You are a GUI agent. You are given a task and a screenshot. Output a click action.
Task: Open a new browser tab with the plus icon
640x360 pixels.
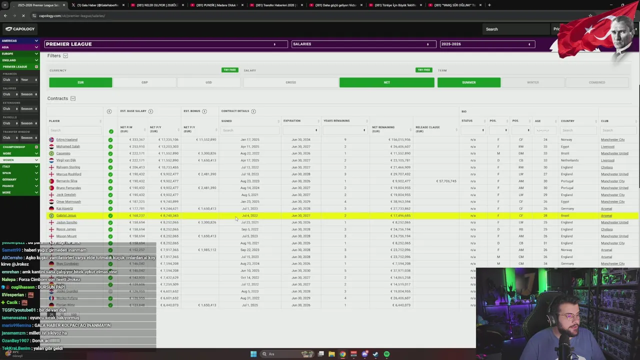pos(489,5)
